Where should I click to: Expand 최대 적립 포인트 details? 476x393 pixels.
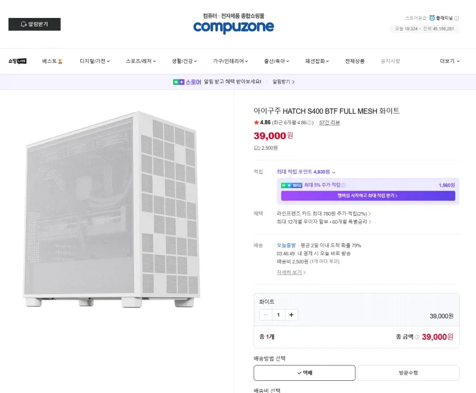[x=306, y=172]
